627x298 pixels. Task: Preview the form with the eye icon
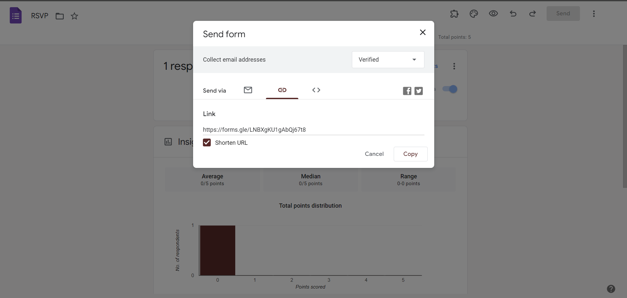click(x=493, y=14)
